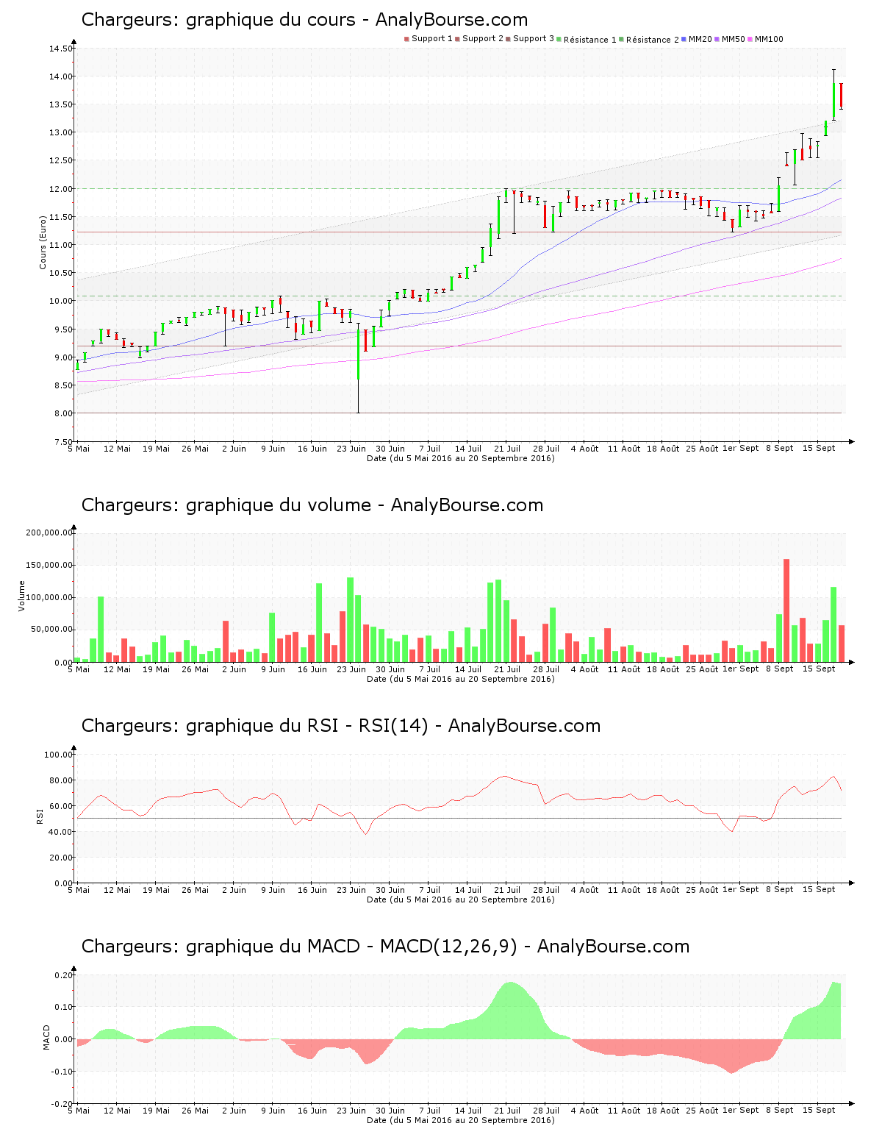This screenshot has width=882, height=1140.
Task: Click the 'graphique du MACD - MACD(12,26,9)' title
Action: [x=385, y=947]
